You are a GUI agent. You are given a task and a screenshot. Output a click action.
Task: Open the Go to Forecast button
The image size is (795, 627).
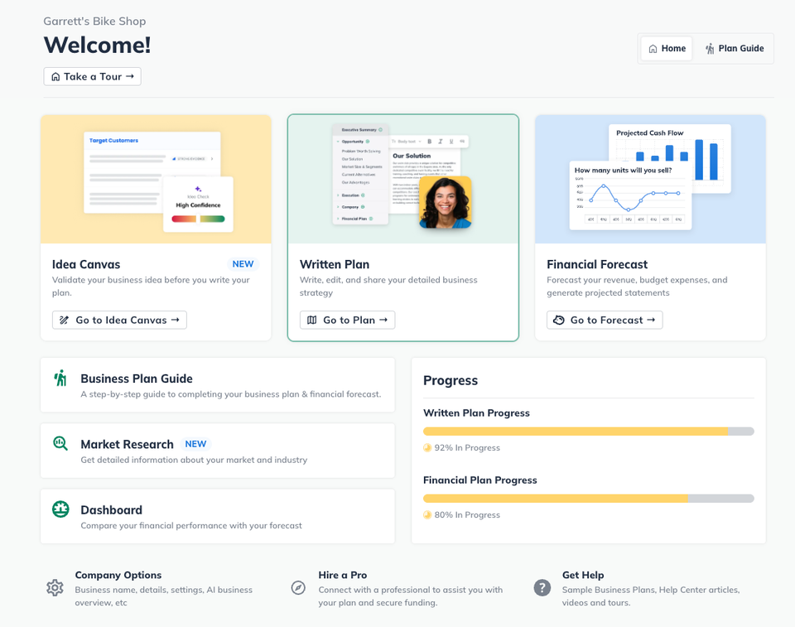[x=605, y=320]
